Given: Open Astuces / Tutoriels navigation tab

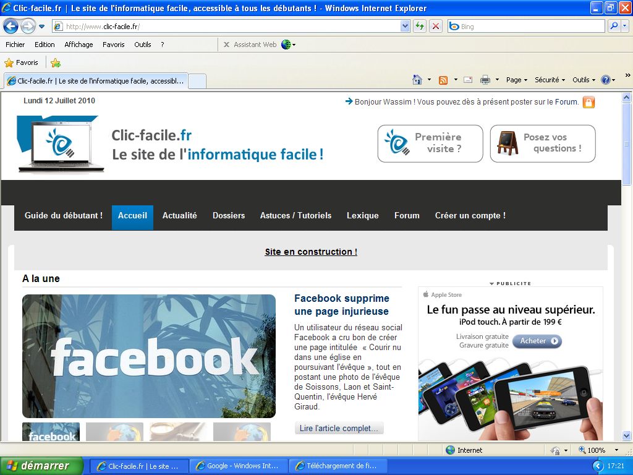Looking at the screenshot, I should (295, 216).
